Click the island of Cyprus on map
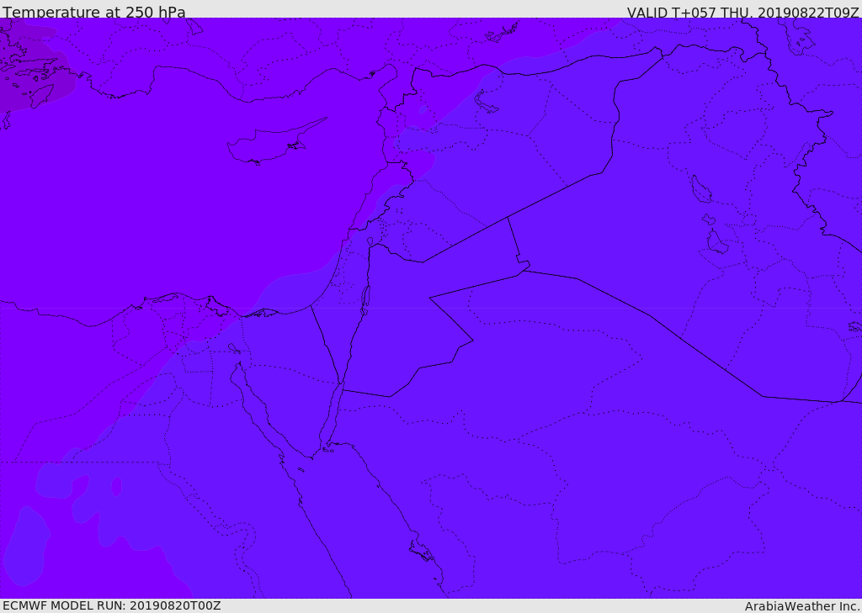 pyautogui.click(x=276, y=142)
